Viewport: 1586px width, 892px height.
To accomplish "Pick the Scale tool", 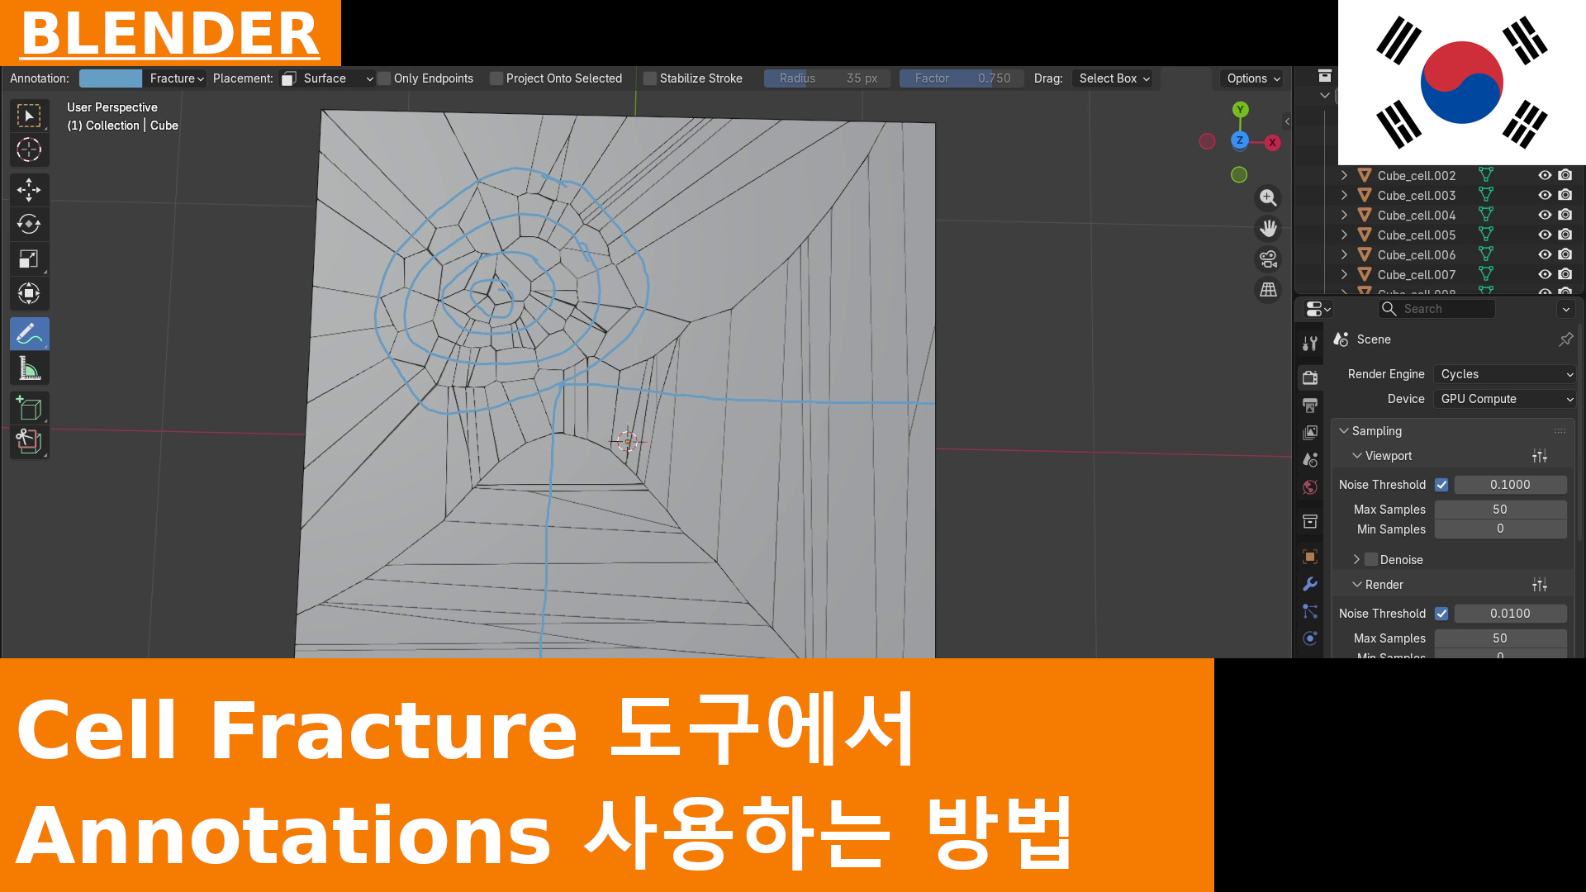I will click(29, 259).
